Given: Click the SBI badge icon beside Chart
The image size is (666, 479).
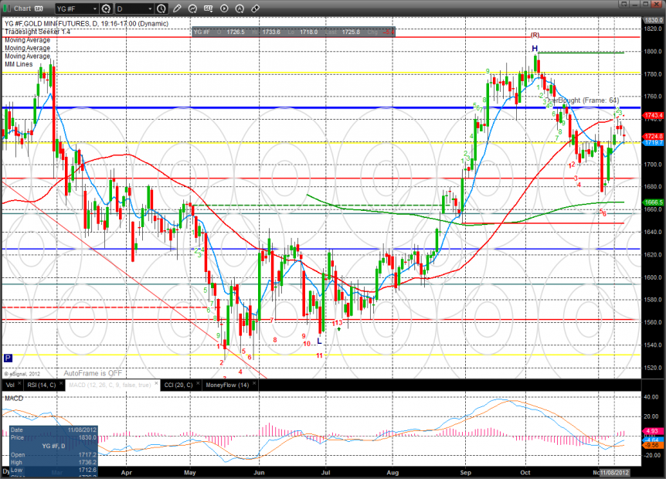Looking at the screenshot, I should click(39, 8).
